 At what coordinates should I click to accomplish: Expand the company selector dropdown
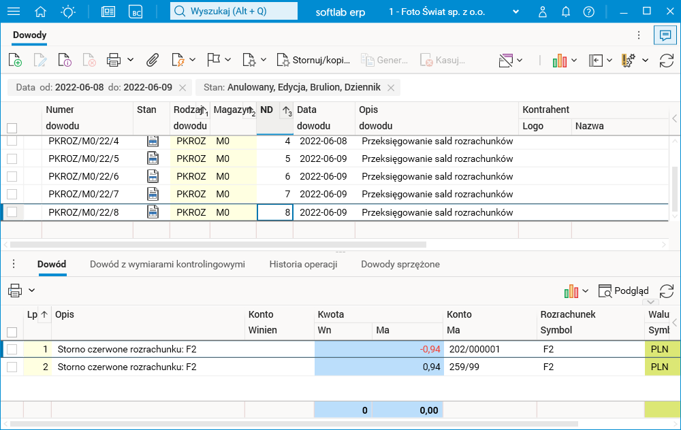tap(516, 12)
